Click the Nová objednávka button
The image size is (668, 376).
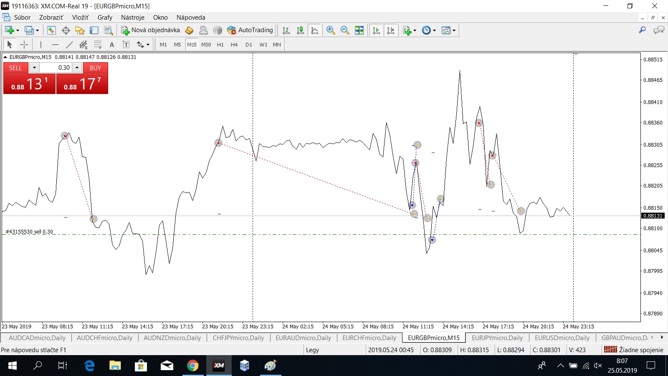click(150, 30)
